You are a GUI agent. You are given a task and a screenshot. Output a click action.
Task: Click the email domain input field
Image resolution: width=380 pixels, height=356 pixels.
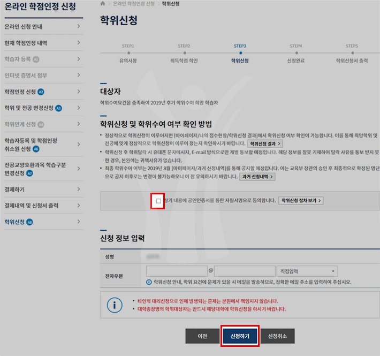pyautogui.click(x=245, y=271)
